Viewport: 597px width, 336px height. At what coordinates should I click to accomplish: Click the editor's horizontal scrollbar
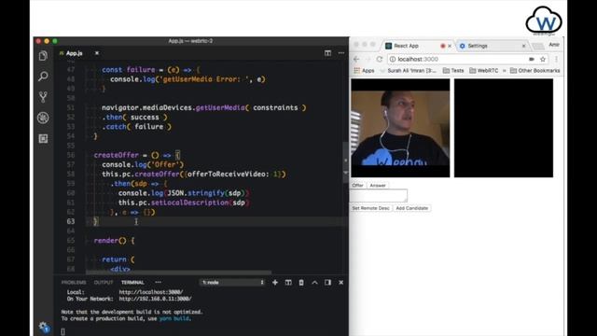point(178,273)
